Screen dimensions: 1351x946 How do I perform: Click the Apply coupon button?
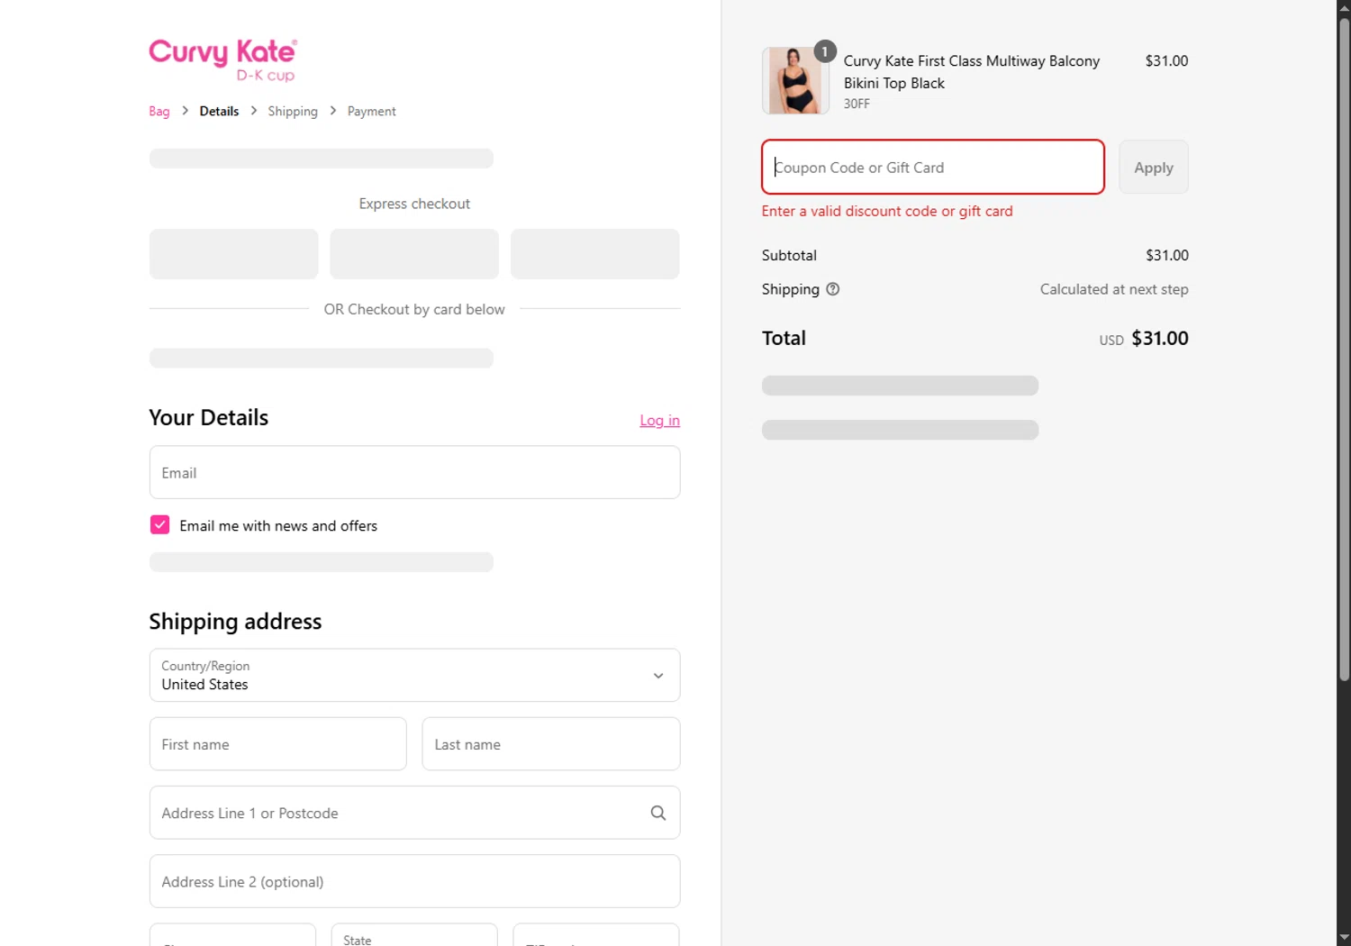pos(1153,167)
